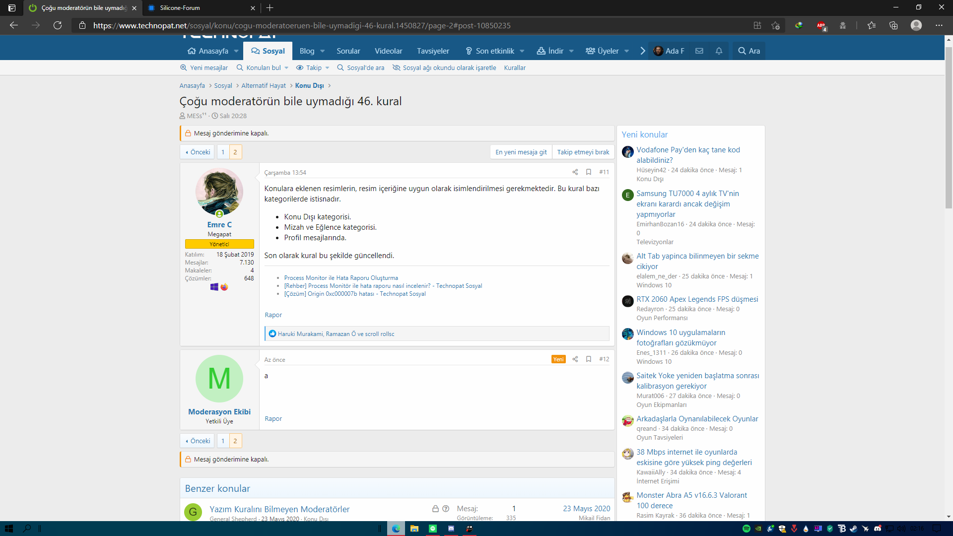
Task: Open browser settings three-dots menu
Action: click(939, 25)
